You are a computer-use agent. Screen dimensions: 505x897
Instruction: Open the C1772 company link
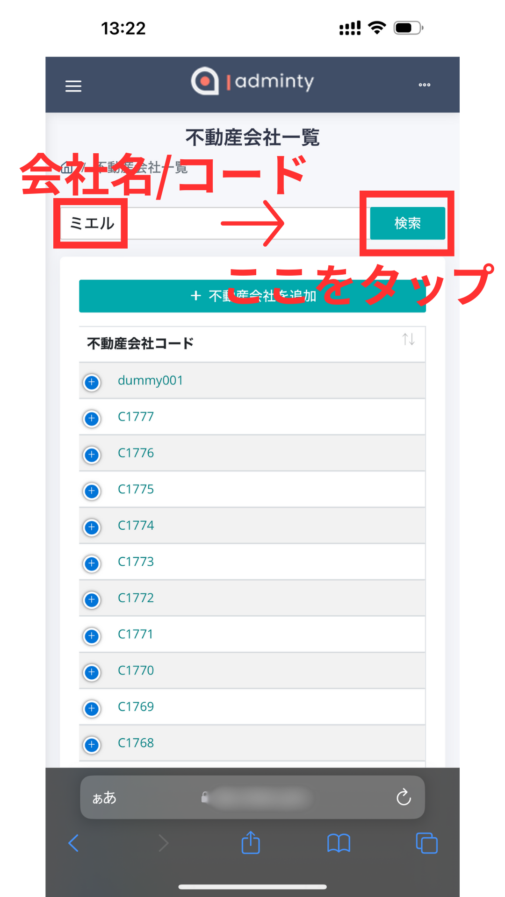(x=136, y=598)
